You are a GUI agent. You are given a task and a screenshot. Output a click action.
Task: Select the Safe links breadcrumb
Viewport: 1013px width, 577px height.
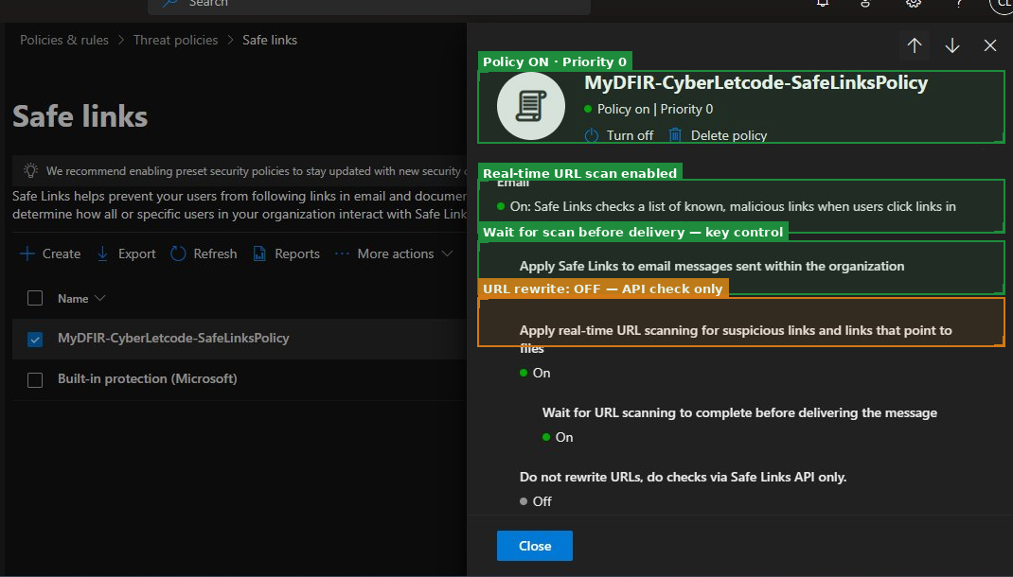(x=270, y=40)
